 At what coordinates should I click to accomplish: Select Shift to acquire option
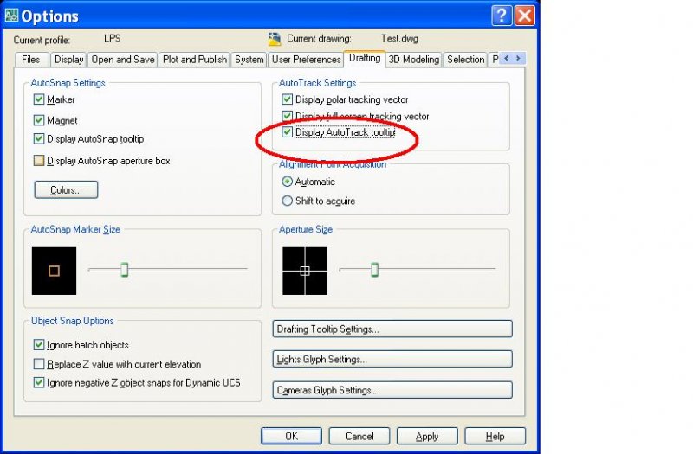(x=288, y=201)
